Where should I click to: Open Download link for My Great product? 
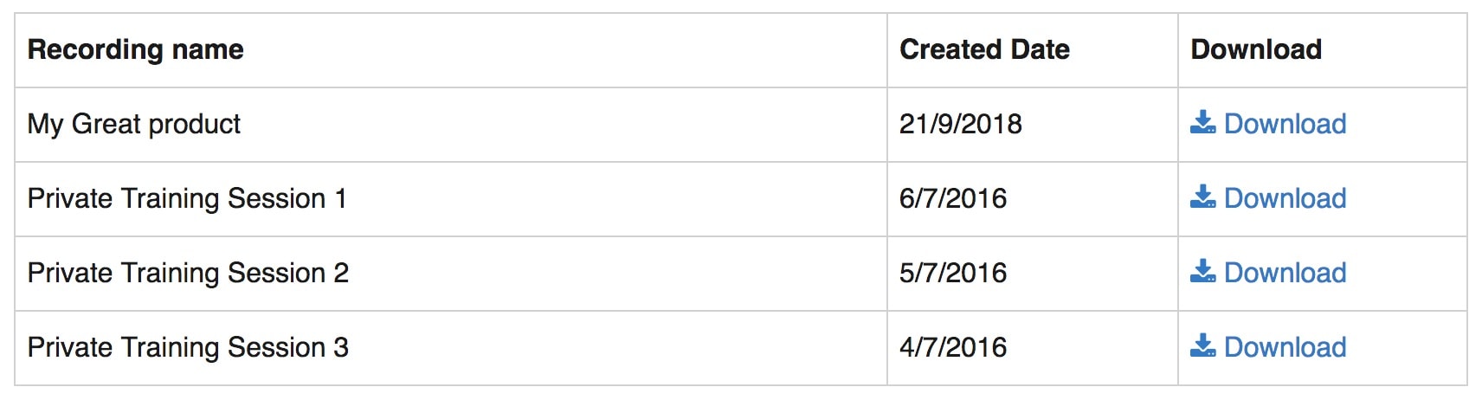1268,124
